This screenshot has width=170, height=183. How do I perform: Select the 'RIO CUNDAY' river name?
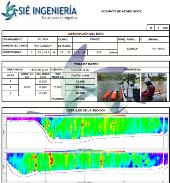[x=43, y=46]
